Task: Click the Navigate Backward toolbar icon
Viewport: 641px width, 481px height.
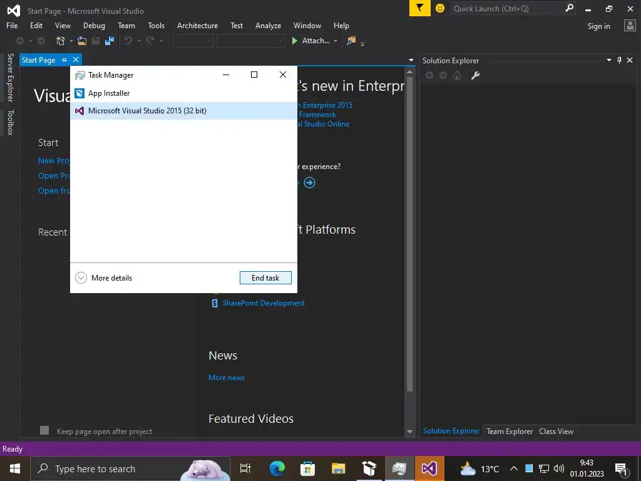Action: coord(19,41)
